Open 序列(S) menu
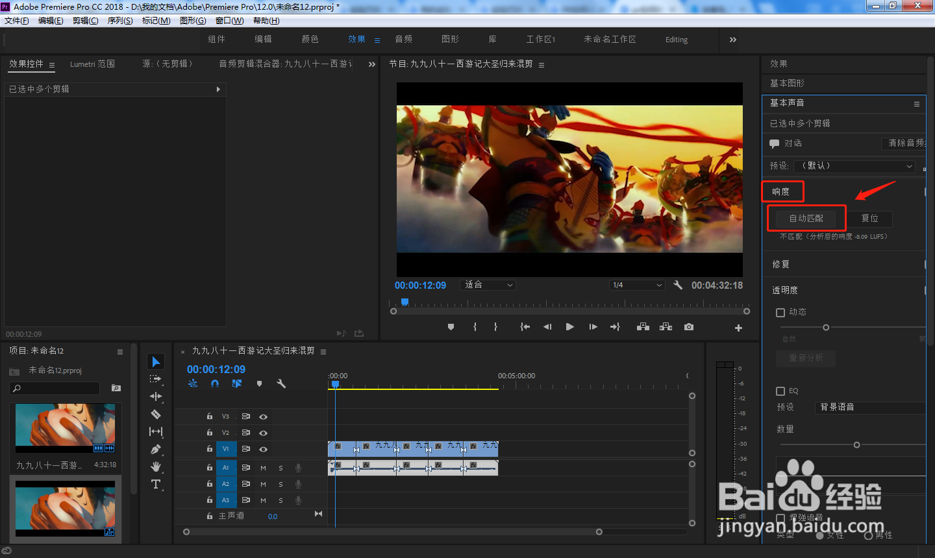The image size is (935, 558). tap(120, 21)
